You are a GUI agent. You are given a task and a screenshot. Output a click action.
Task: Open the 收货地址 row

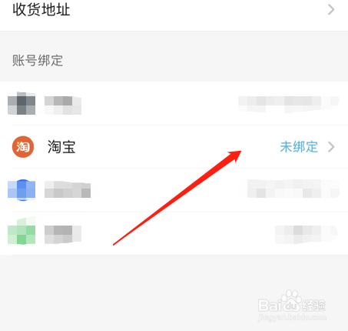click(x=174, y=10)
